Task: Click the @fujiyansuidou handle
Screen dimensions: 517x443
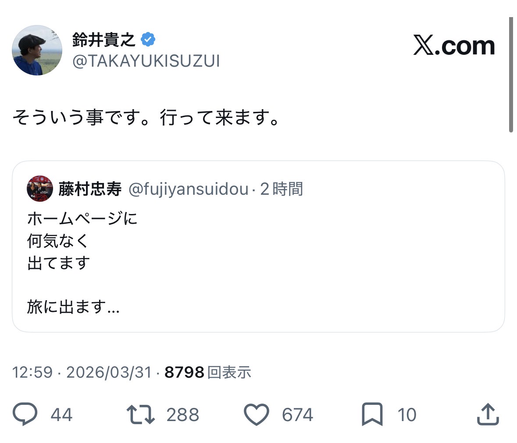Action: 188,189
